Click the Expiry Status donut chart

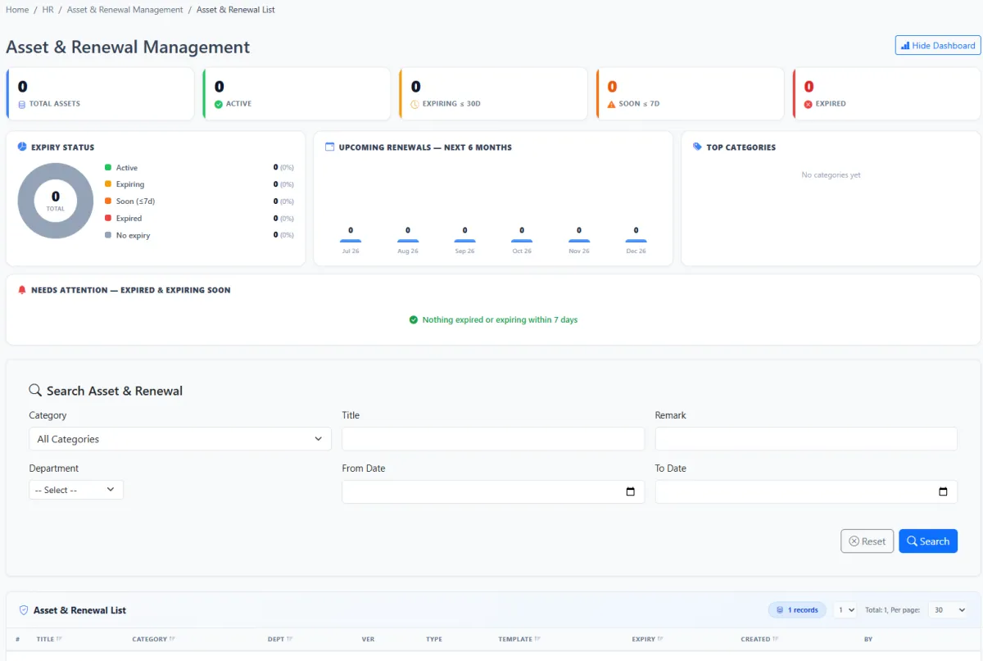click(56, 201)
